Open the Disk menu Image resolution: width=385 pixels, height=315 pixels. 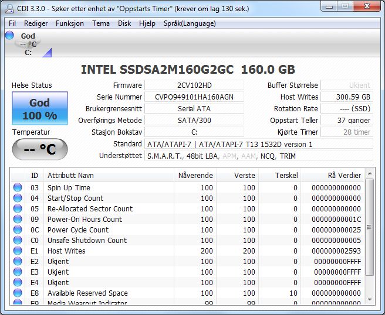(124, 23)
